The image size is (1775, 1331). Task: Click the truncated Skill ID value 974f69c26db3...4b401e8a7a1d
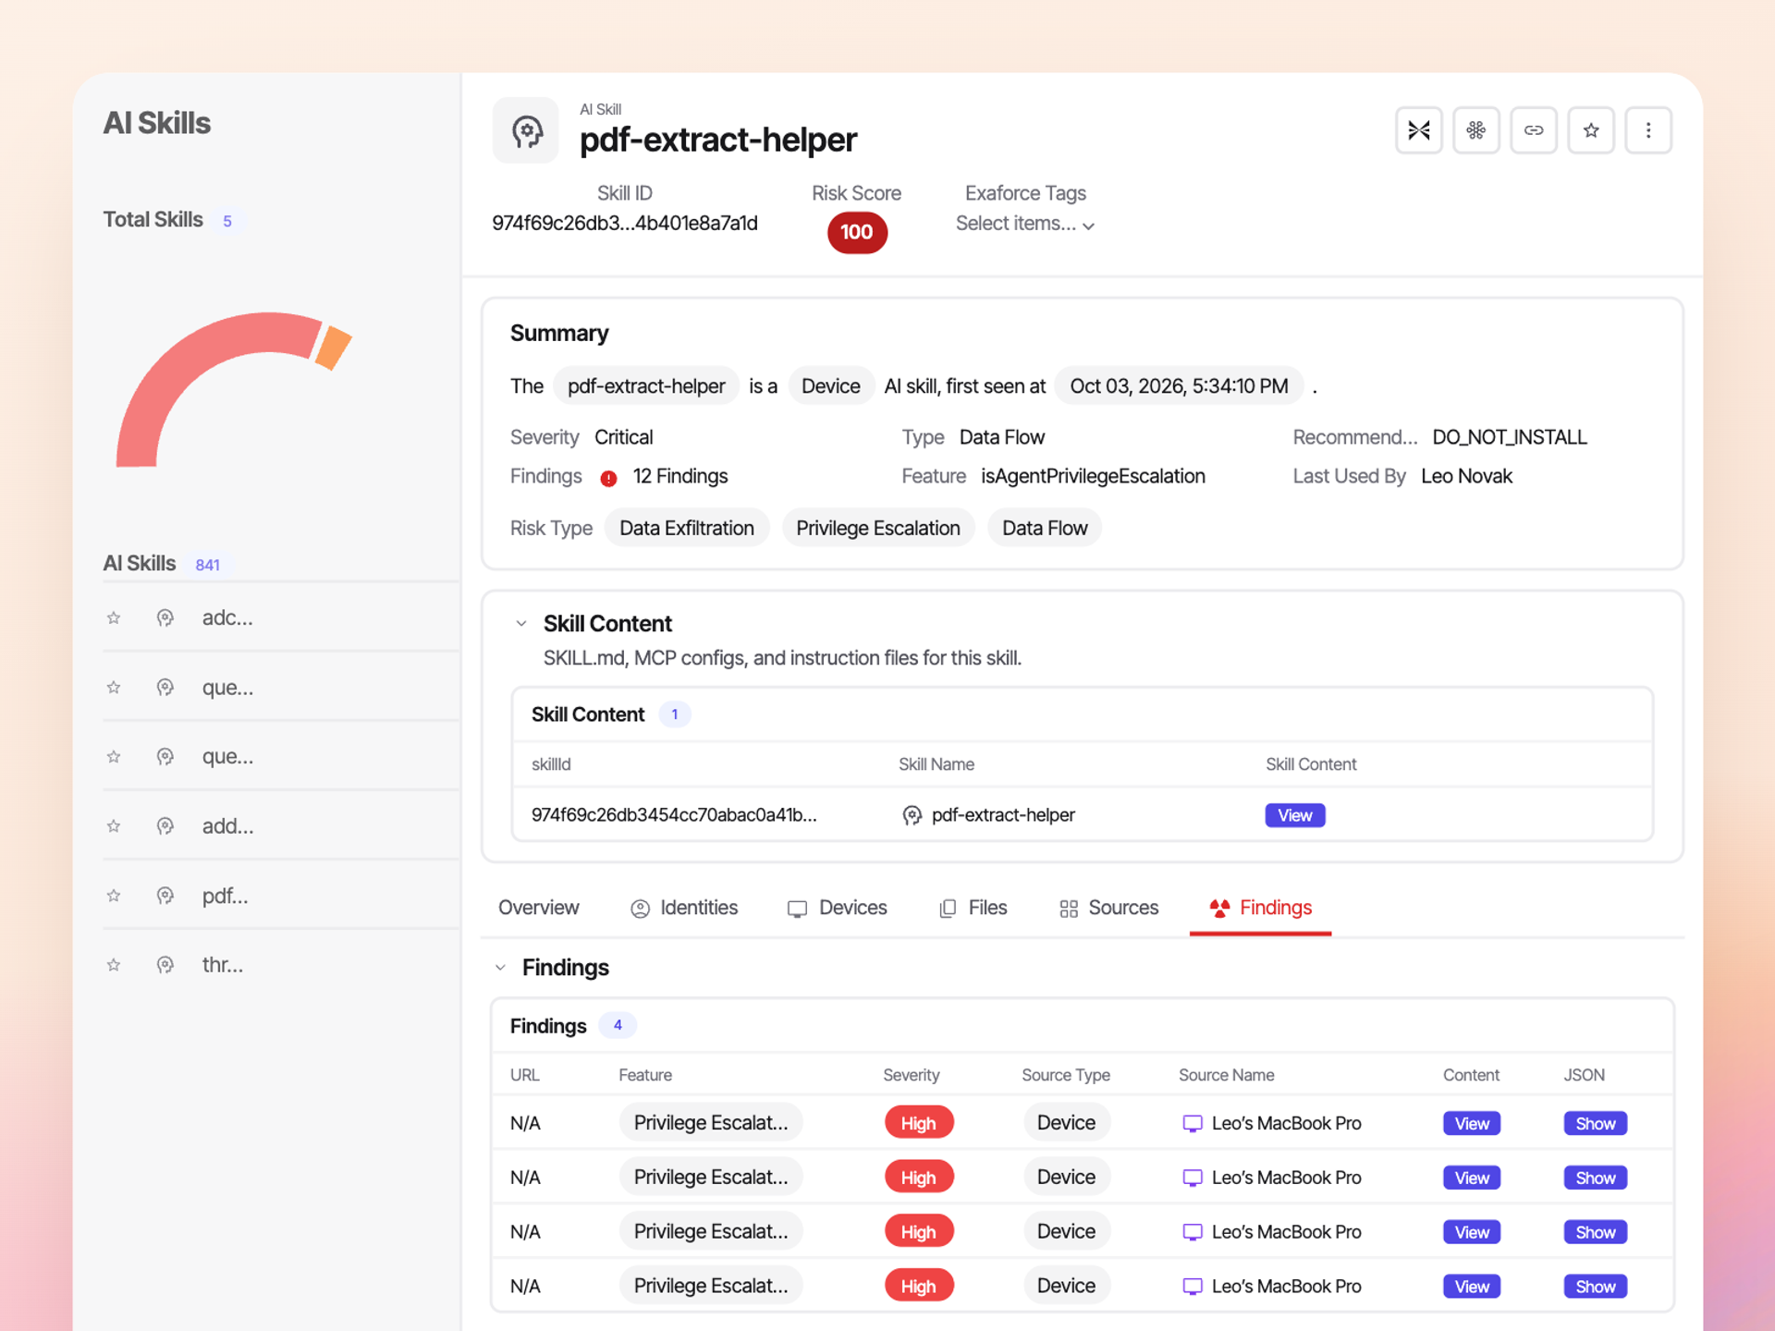click(x=624, y=224)
